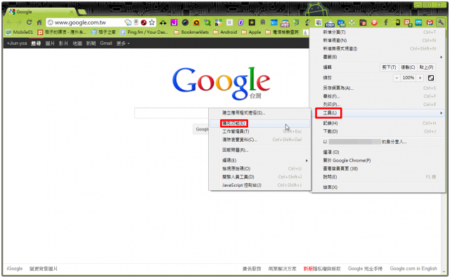Click the red X icon in address bar
Viewport: 450px width, 278px height.
click(x=143, y=22)
